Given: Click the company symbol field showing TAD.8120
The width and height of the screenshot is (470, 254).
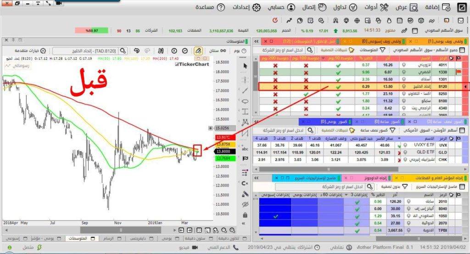Looking at the screenshot, I should (85, 51).
